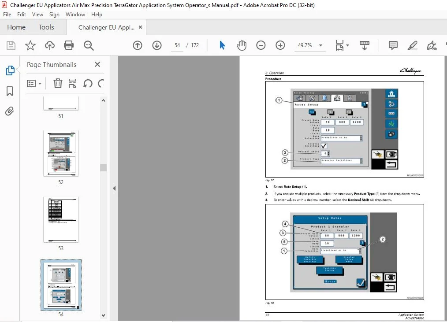
Task: Rotate page counterclockwise
Action: click(x=88, y=84)
